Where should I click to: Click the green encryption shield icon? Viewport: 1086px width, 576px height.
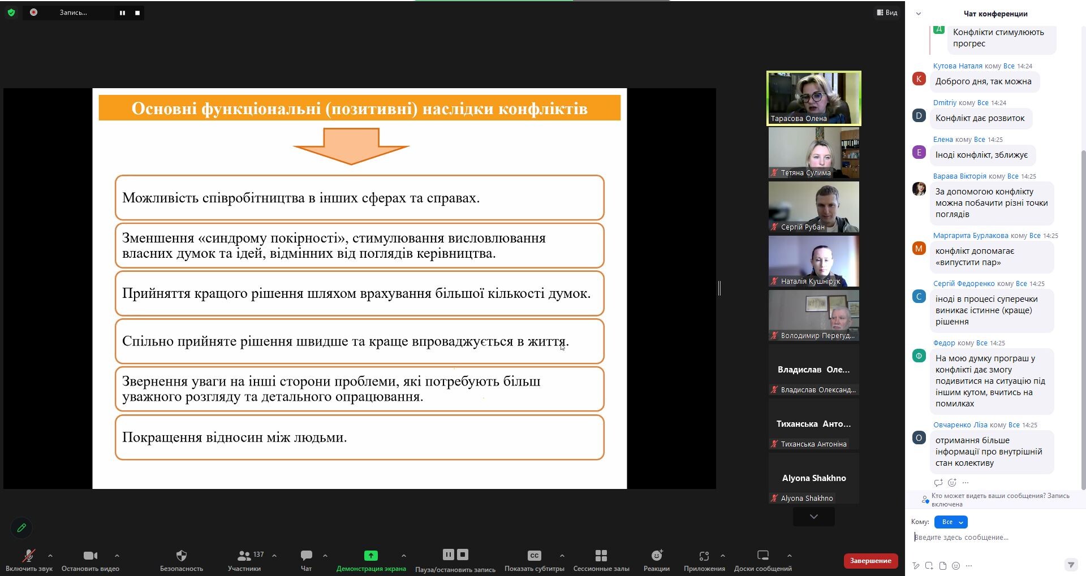point(11,12)
